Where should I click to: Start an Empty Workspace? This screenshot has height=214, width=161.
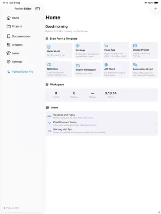(x=88, y=70)
